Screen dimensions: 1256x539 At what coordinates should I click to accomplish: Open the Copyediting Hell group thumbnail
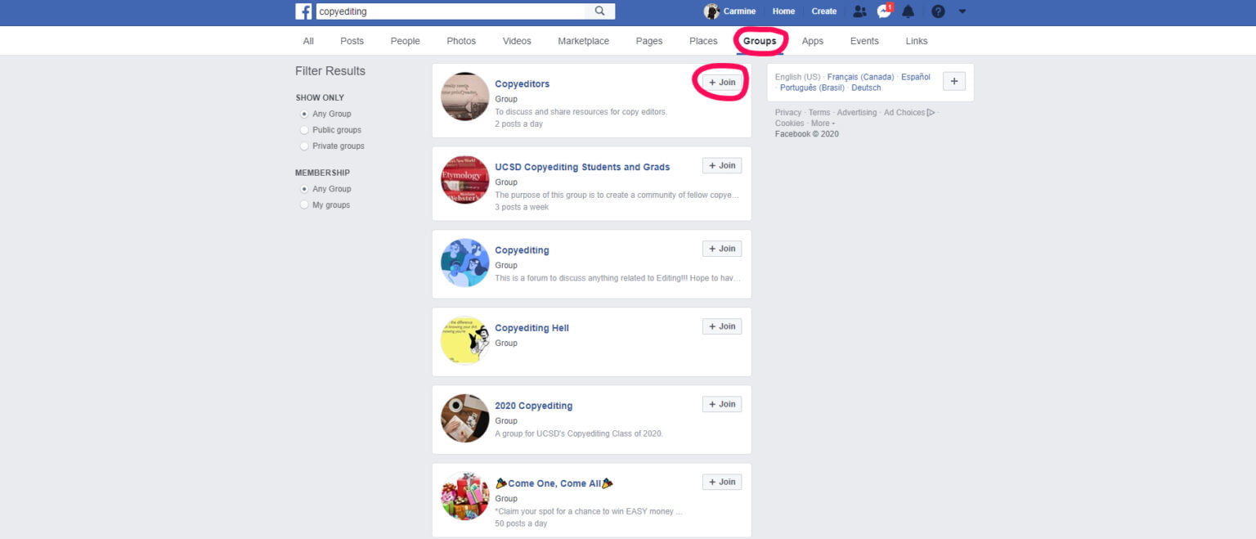pos(465,340)
